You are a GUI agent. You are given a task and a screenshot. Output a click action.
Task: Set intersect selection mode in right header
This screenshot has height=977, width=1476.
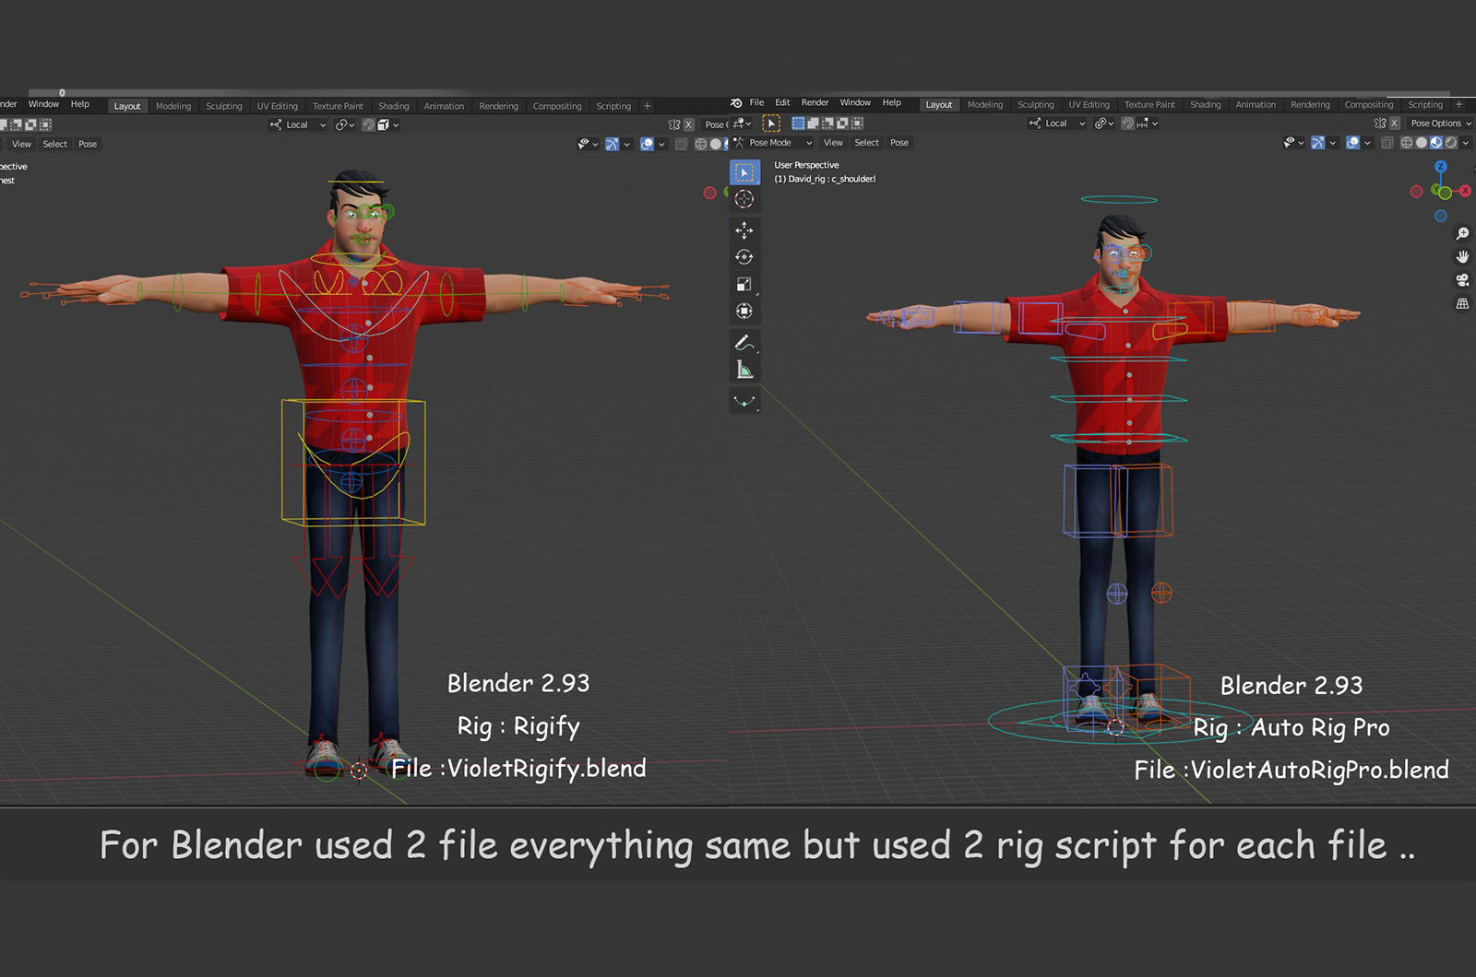tap(857, 124)
